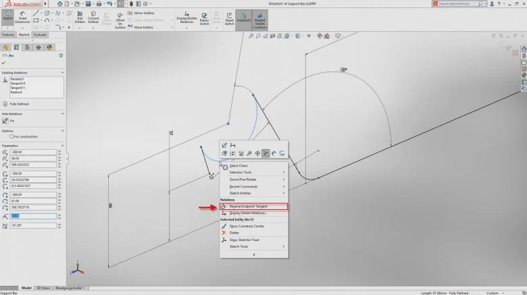The height and width of the screenshot is (295, 527).
Task: Choose Show Sketcher Triad
Action: [254, 240]
